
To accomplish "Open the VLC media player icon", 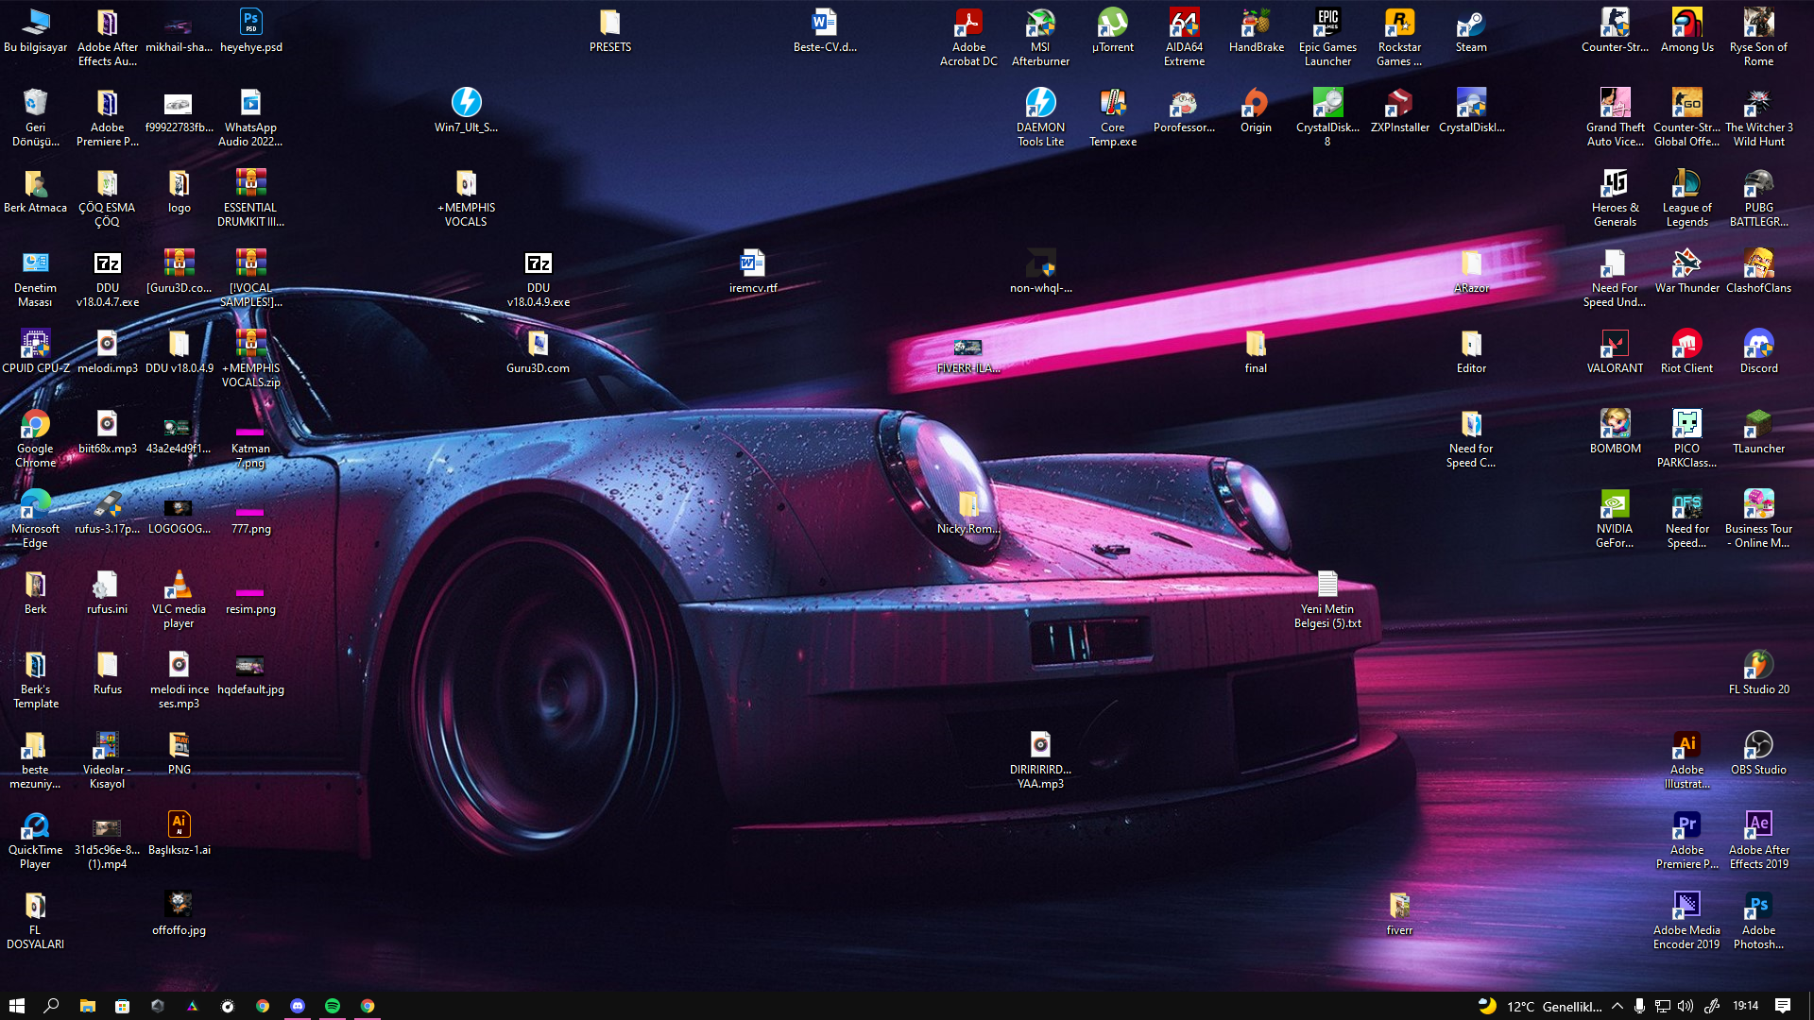I will 179,586.
